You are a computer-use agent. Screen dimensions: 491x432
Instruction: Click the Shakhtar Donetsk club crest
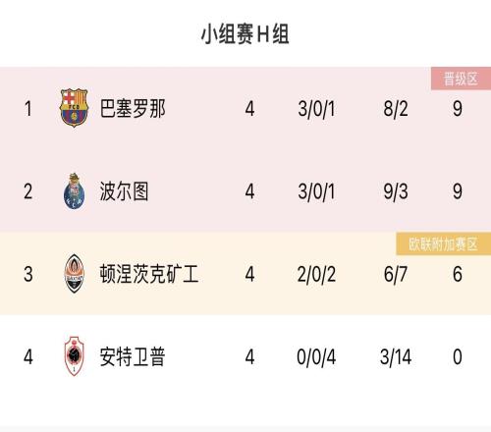74,274
